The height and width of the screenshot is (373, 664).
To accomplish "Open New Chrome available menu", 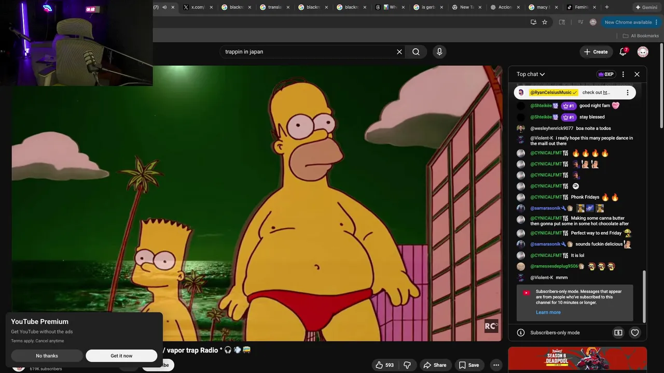I will coord(631,22).
